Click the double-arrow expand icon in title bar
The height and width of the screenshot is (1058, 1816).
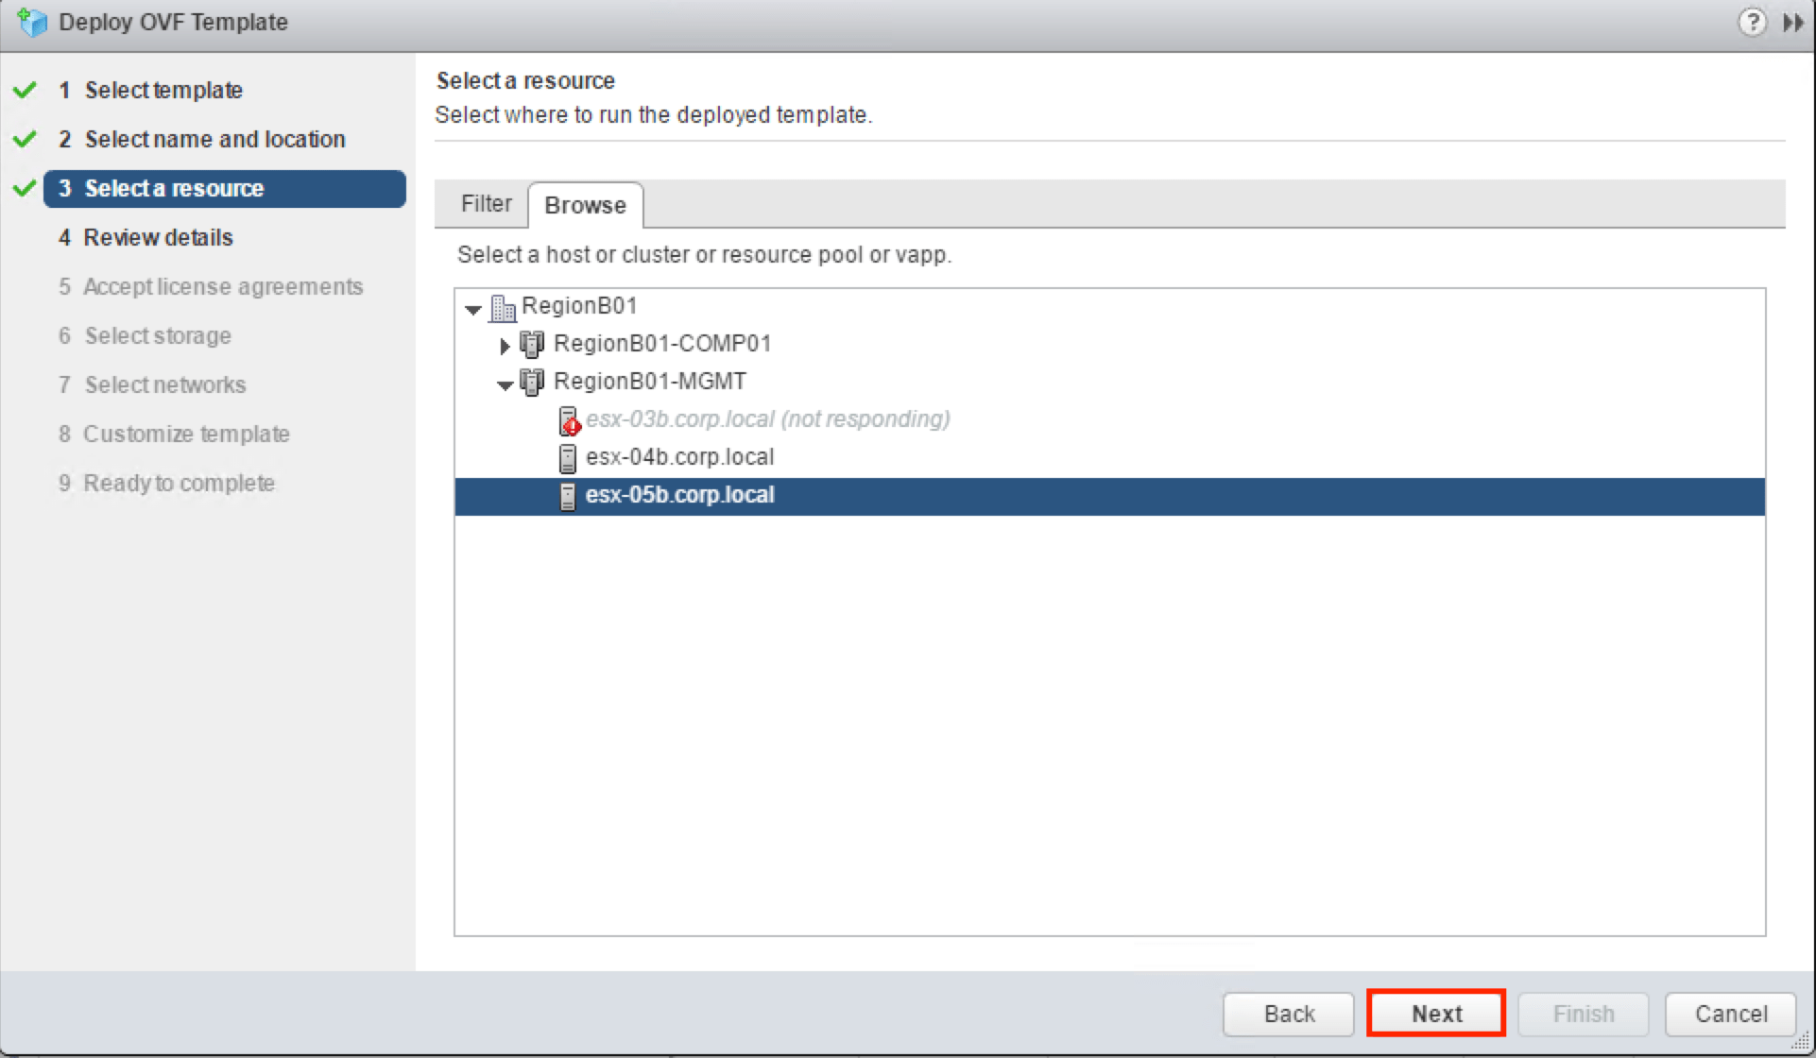[1792, 23]
